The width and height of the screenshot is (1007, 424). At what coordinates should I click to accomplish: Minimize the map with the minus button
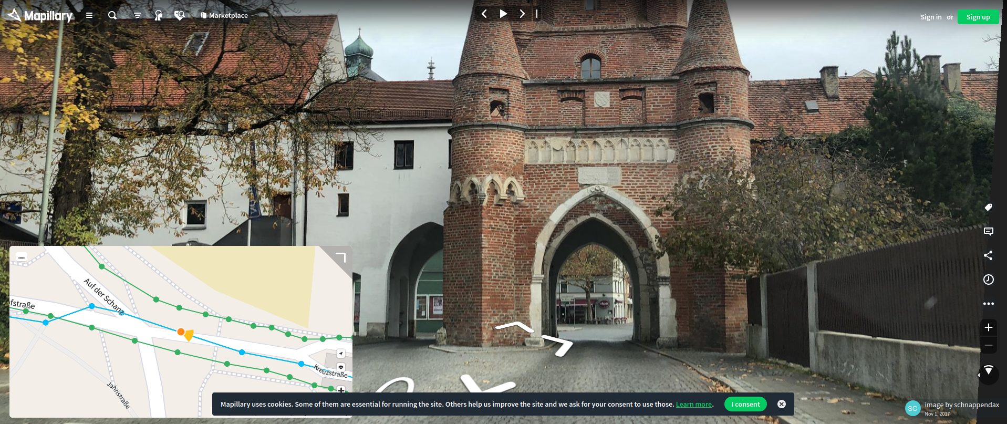coord(22,257)
